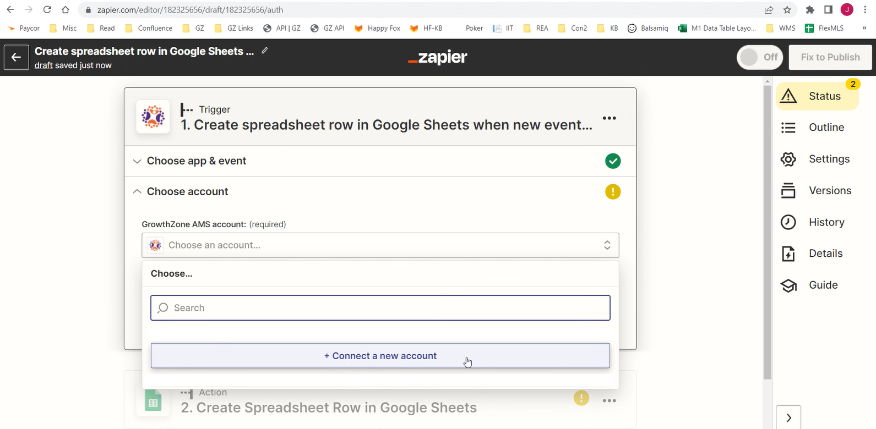Click the address bar URL
The image size is (876, 429).
[191, 10]
